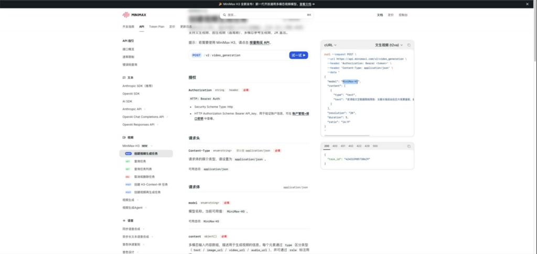The width and height of the screenshot is (537, 254).
Task: Open 错误码查询 in the sidebar
Action: pos(130,64)
